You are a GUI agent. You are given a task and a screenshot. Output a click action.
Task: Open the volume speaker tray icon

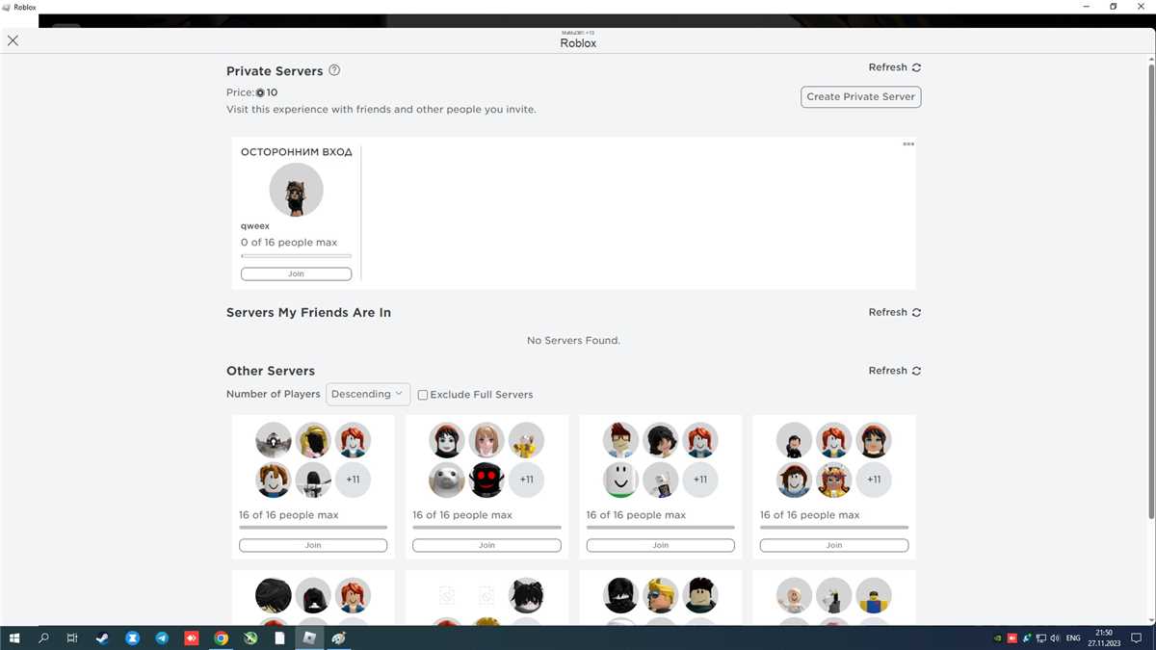(1056, 637)
